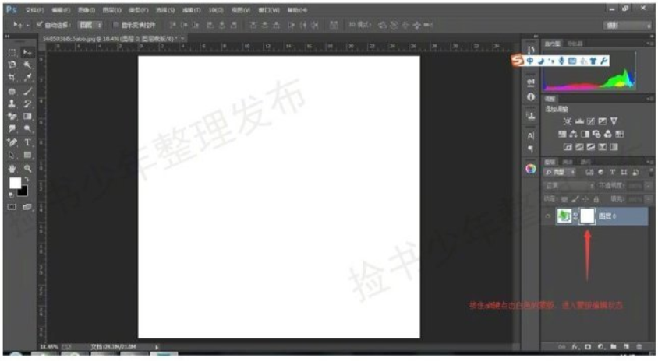Toggle lock all on the layer
Screen dimensions: 658x361
tap(596, 199)
